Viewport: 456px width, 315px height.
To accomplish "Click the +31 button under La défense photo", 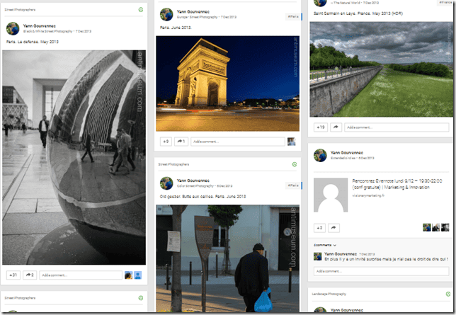I will tap(13, 275).
